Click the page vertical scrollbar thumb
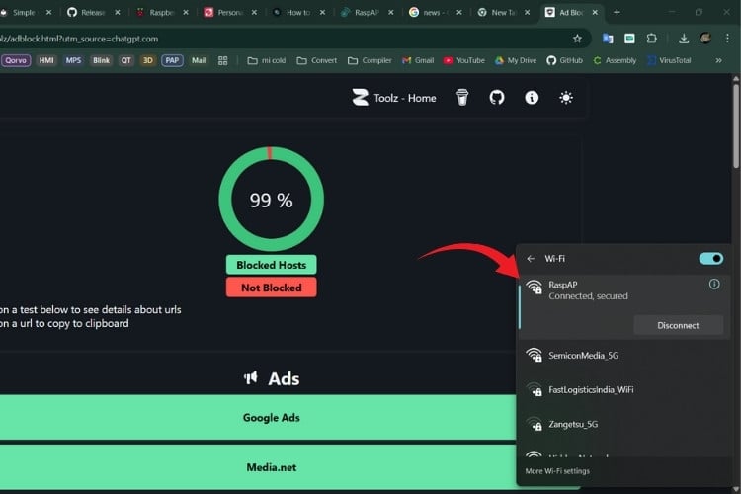The width and height of the screenshot is (741, 494). tap(736, 125)
